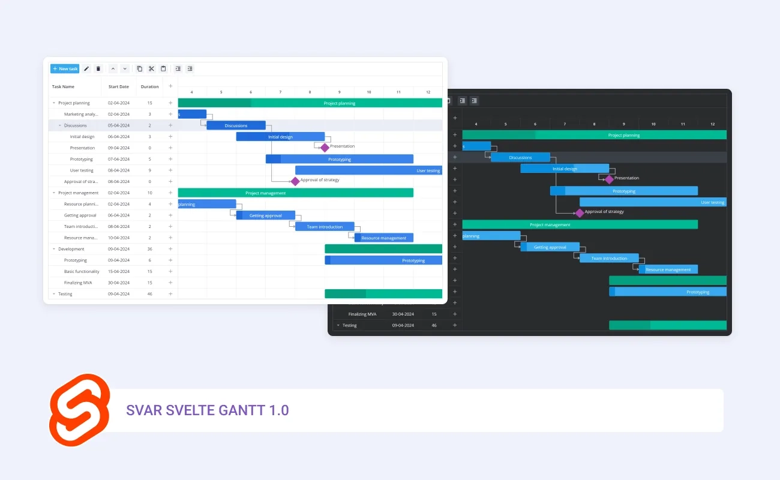The image size is (780, 480).
Task: Collapse the Project planning tree row
Action: (54, 103)
